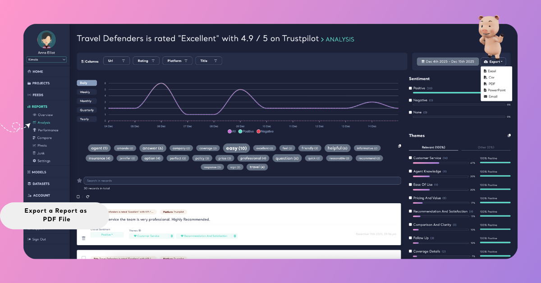This screenshot has width=541, height=283.
Task: Toggle the Negative series legend dot
Action: pos(258,131)
